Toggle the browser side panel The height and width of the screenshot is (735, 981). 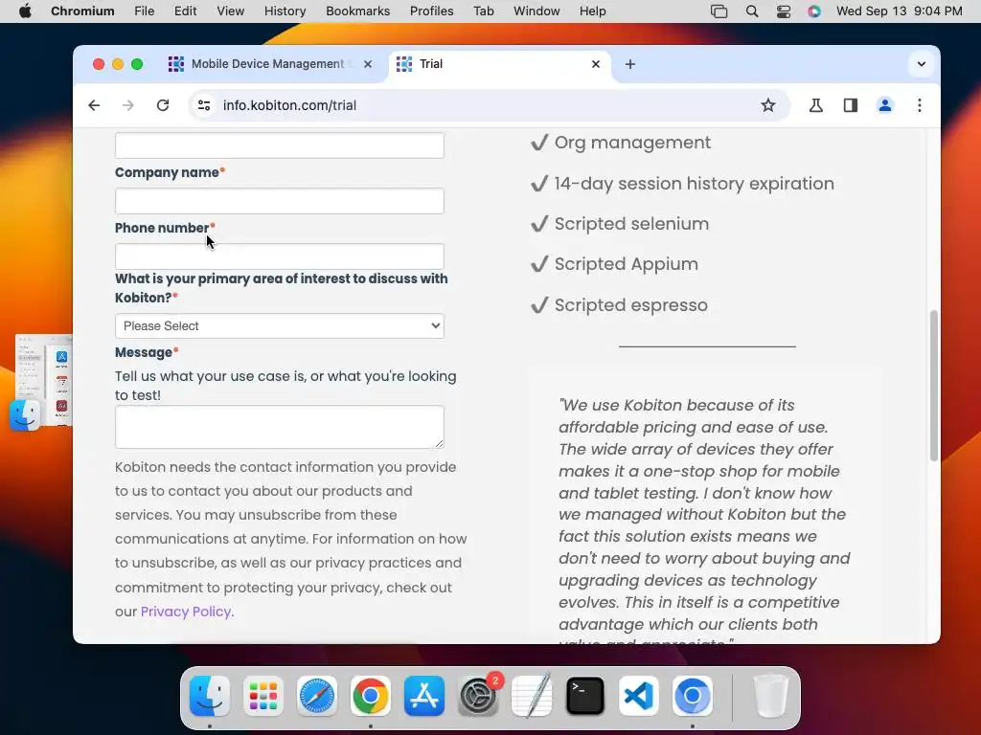[x=851, y=105]
